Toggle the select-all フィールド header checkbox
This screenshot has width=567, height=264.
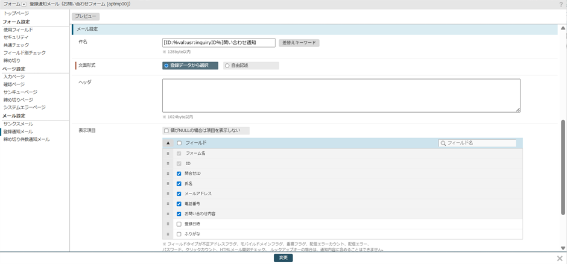coord(179,143)
